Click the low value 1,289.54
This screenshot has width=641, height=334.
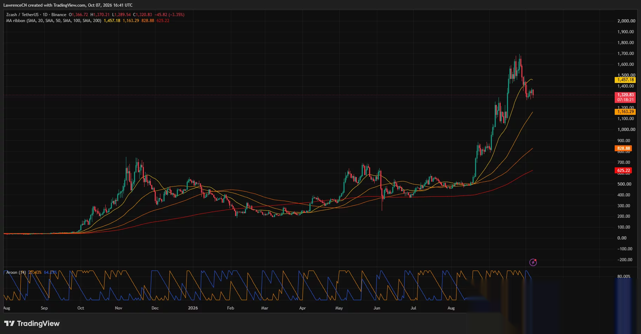(x=123, y=15)
